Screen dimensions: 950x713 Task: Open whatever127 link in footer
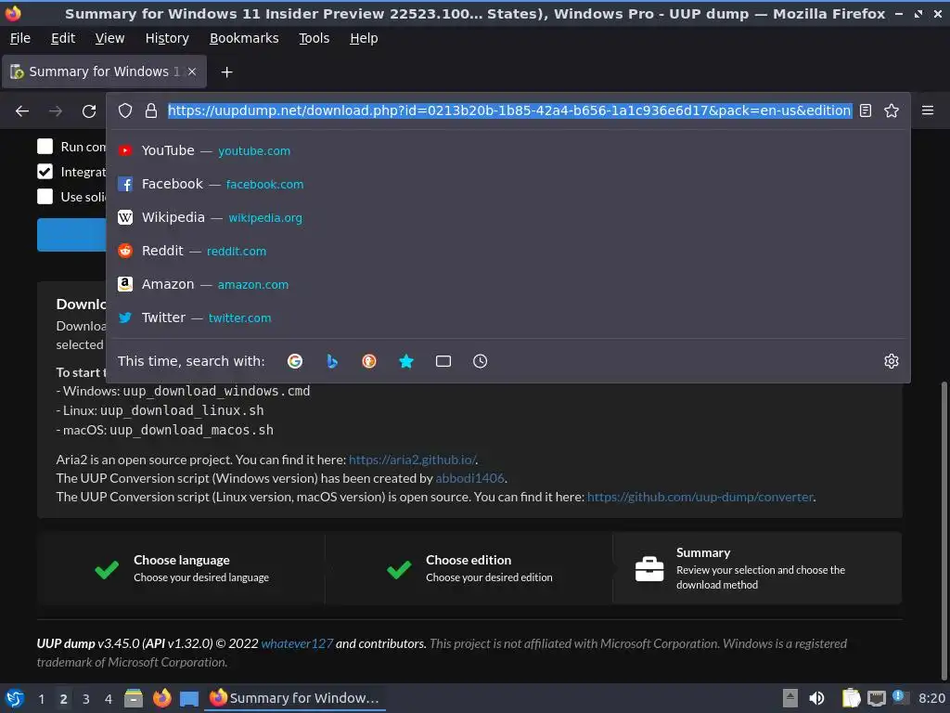(297, 643)
